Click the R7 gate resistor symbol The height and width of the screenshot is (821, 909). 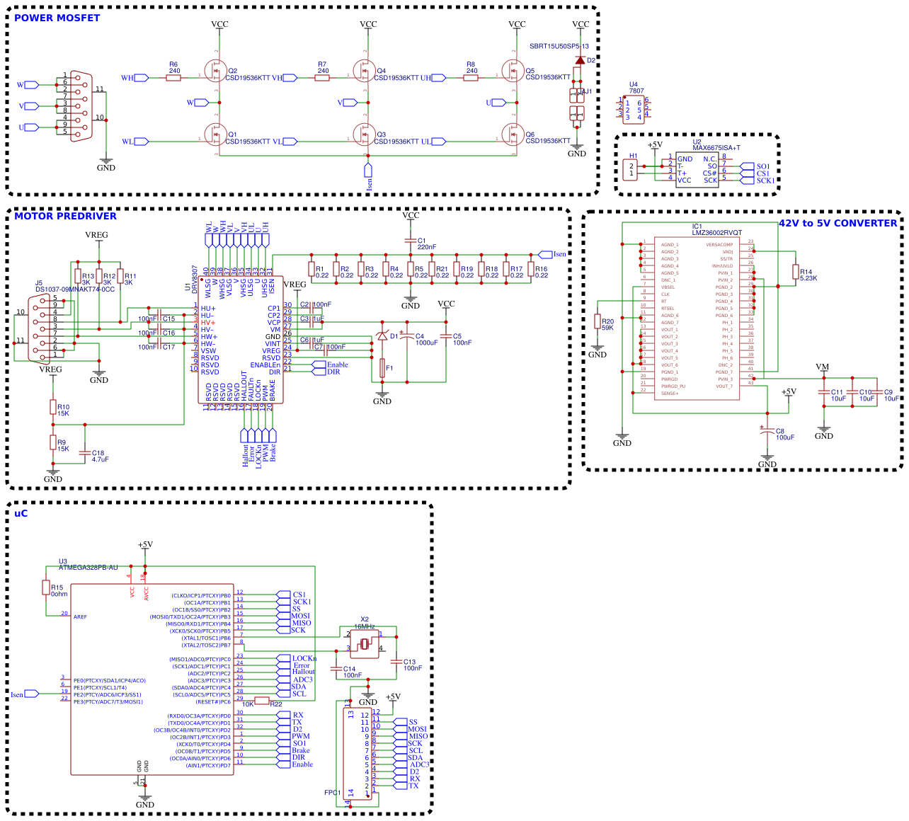pyautogui.click(x=322, y=78)
